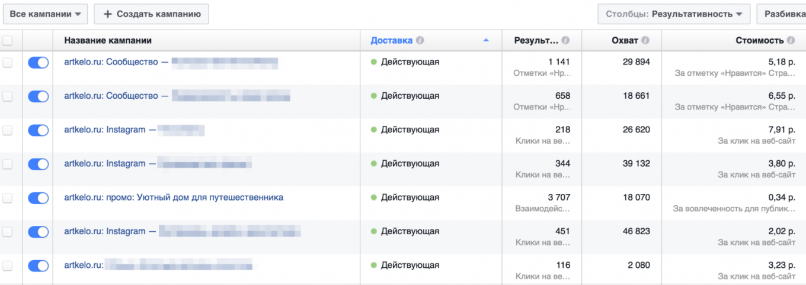Screen dimensions: 806x285
Task: Expand the Столбцы: Результативность dropdown
Action: click(x=674, y=14)
